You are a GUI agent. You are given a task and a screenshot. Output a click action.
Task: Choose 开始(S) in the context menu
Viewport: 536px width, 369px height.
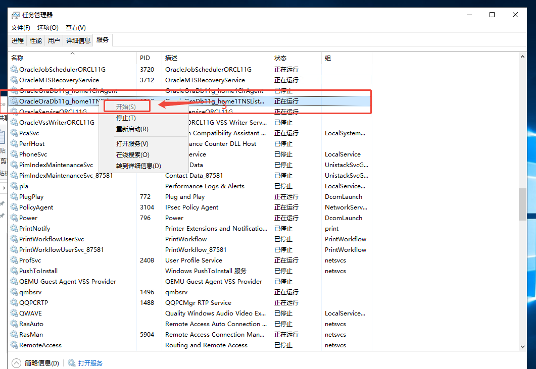126,107
